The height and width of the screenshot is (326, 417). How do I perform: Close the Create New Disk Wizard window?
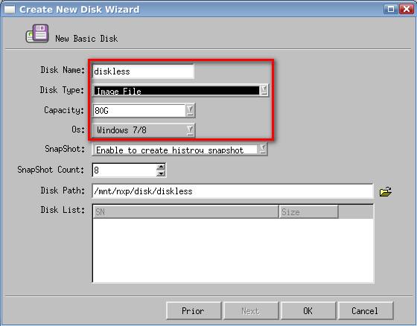(407, 10)
